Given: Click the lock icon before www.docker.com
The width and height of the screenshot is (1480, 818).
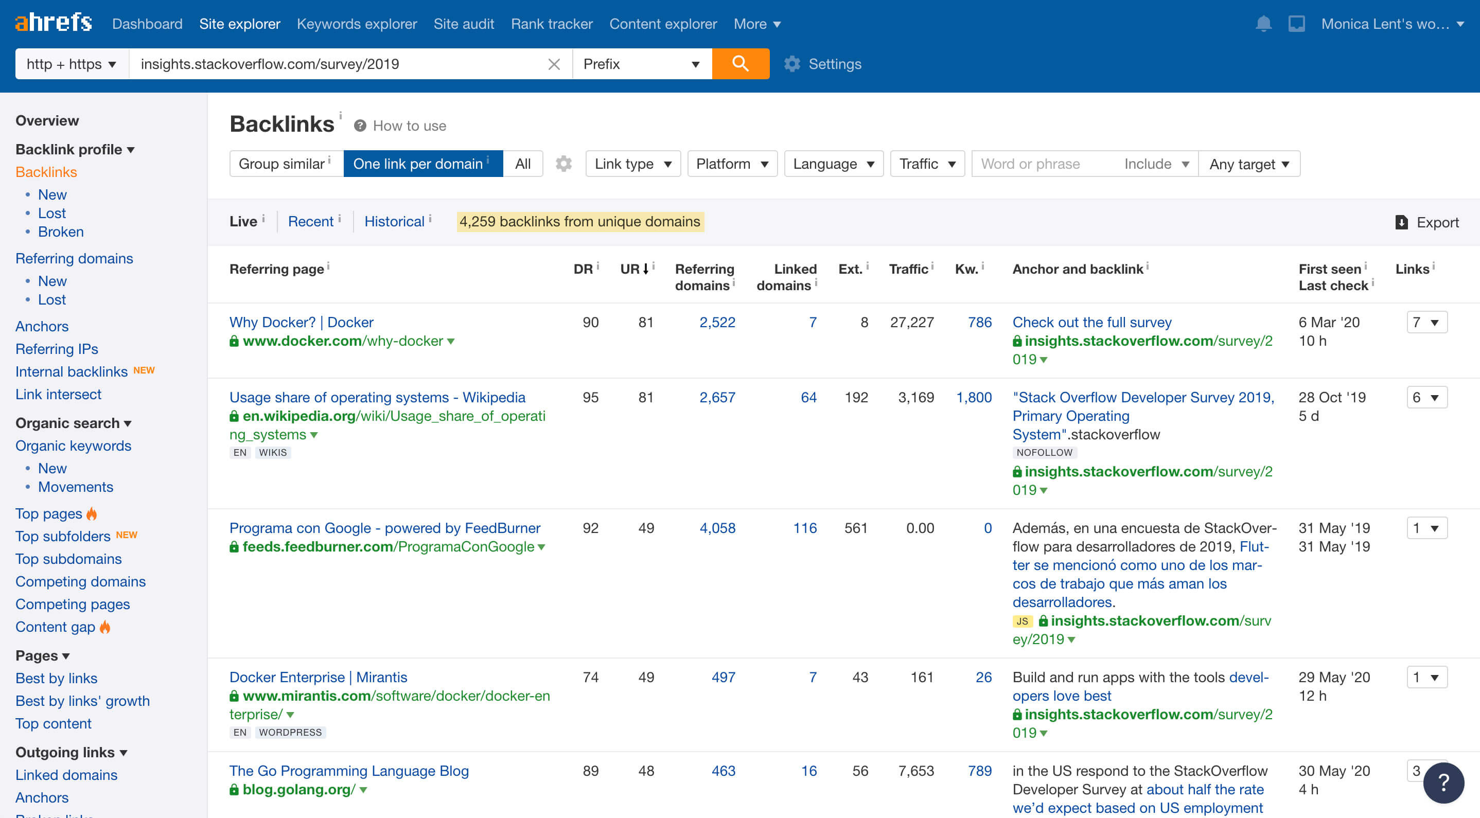Looking at the screenshot, I should click(x=234, y=341).
